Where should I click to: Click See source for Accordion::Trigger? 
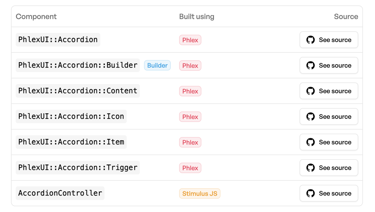coord(329,168)
